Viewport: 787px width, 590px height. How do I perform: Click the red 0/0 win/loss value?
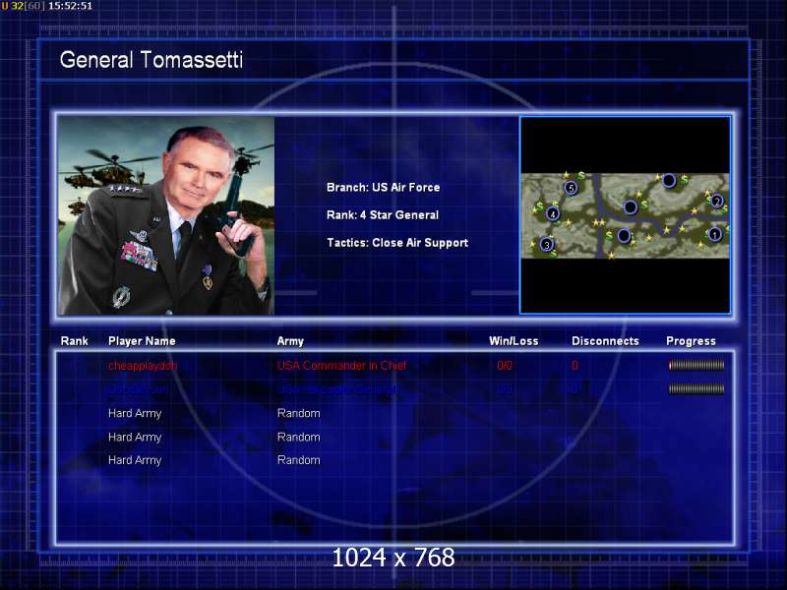(505, 365)
